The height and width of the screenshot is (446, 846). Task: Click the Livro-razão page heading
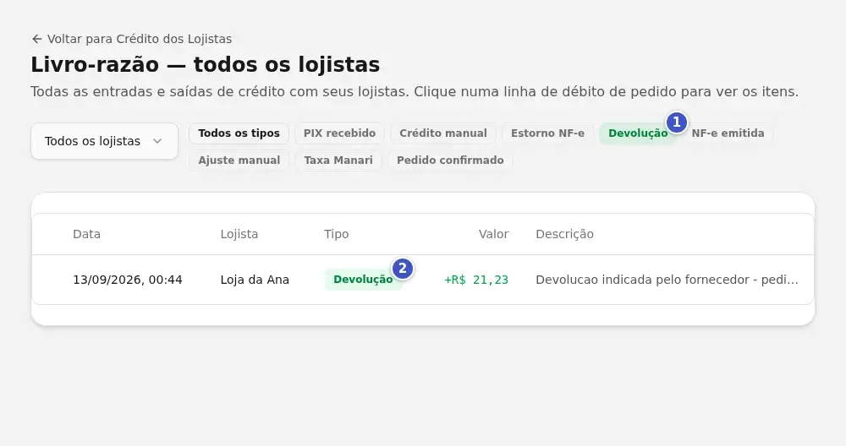205,65
